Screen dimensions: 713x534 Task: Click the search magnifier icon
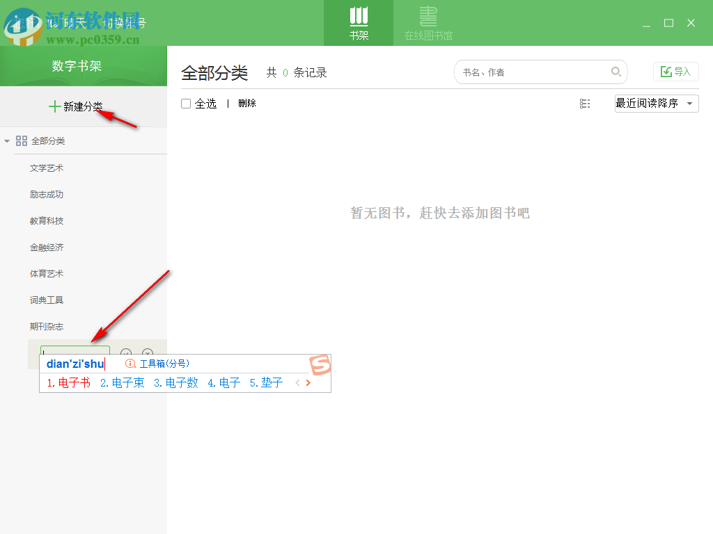point(616,72)
